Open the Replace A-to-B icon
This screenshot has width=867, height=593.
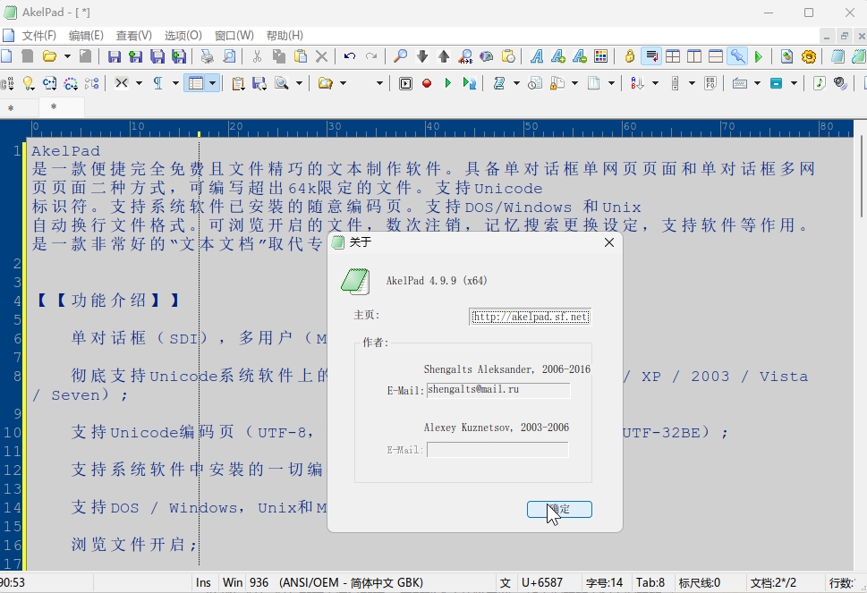pyautogui.click(x=465, y=55)
